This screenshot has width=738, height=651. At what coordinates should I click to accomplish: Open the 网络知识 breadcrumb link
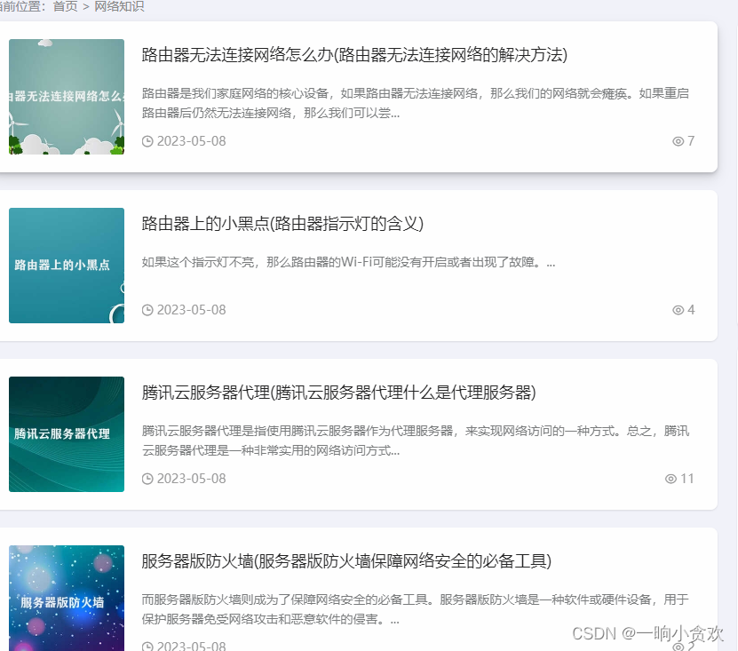pos(120,6)
